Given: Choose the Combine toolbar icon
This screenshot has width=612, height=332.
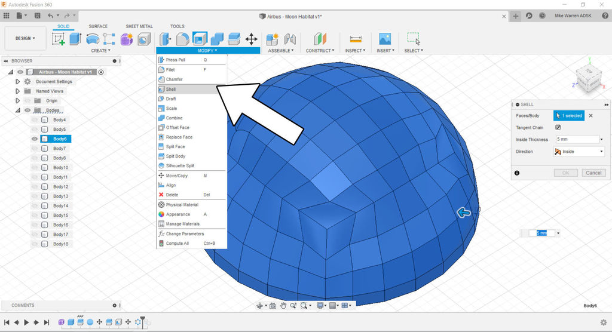Looking at the screenshot, I should point(216,39).
